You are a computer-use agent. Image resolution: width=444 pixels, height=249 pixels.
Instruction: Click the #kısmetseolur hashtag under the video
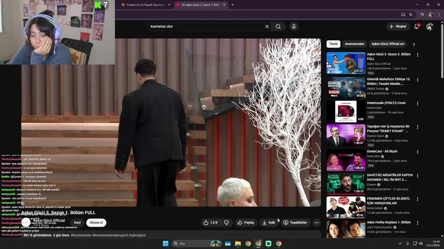[x=81, y=235]
